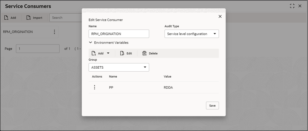
Task: Open the Add dropdown arrow in the dialog
Action: click(x=108, y=53)
